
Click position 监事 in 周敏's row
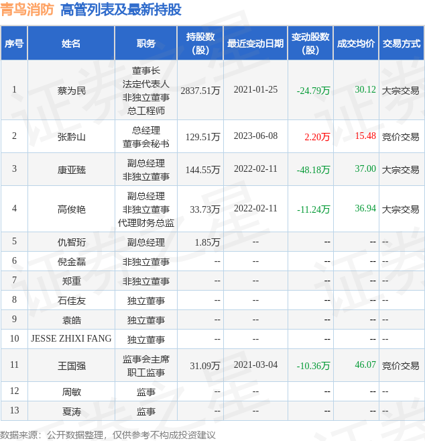tap(145, 392)
